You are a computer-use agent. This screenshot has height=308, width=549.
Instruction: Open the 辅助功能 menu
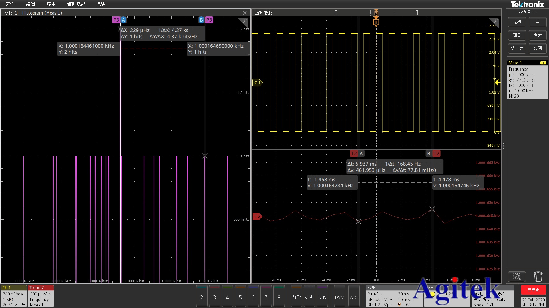(76, 4)
